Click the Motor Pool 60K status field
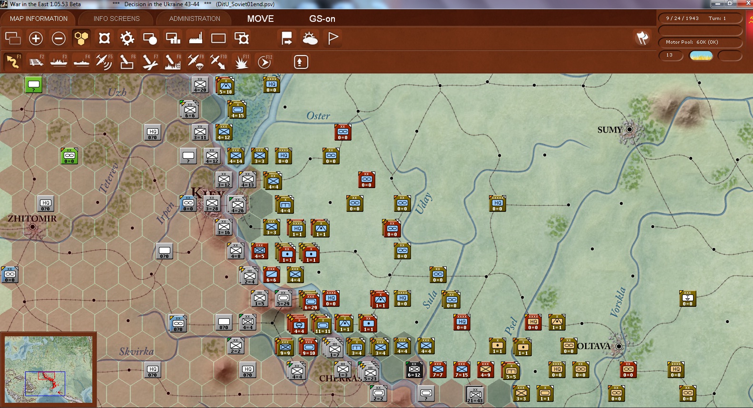This screenshot has height=408, width=753. (x=700, y=42)
